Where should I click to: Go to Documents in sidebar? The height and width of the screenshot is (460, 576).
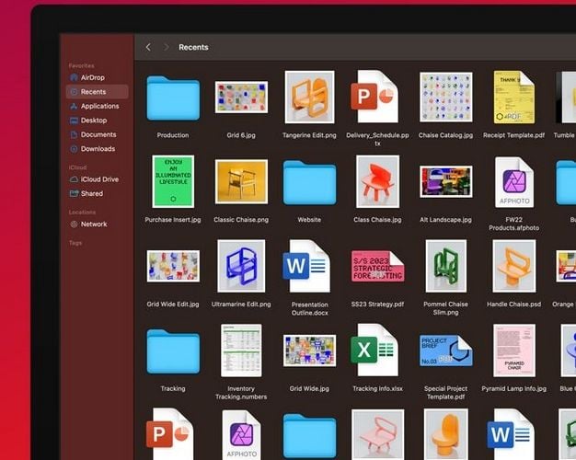(98, 134)
